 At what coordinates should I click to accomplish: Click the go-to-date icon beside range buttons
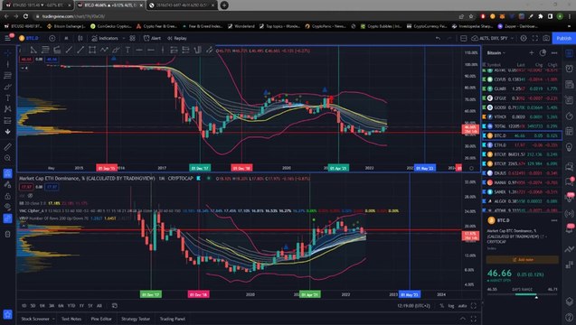(x=115, y=305)
